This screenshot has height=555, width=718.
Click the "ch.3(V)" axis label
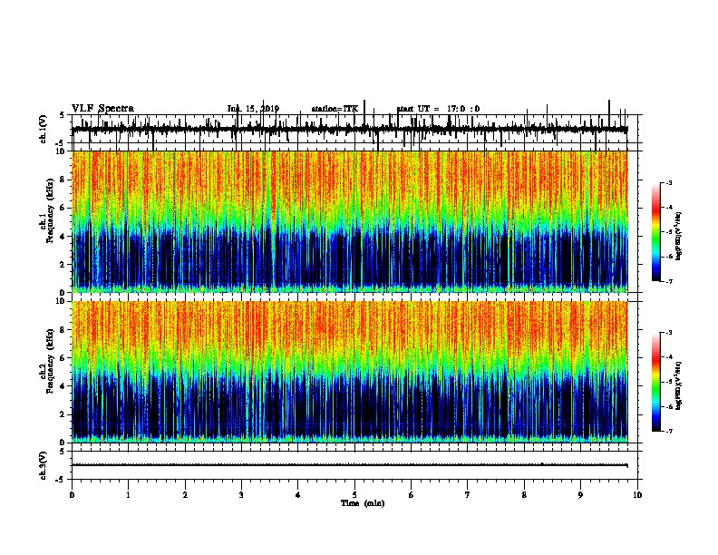click(44, 465)
